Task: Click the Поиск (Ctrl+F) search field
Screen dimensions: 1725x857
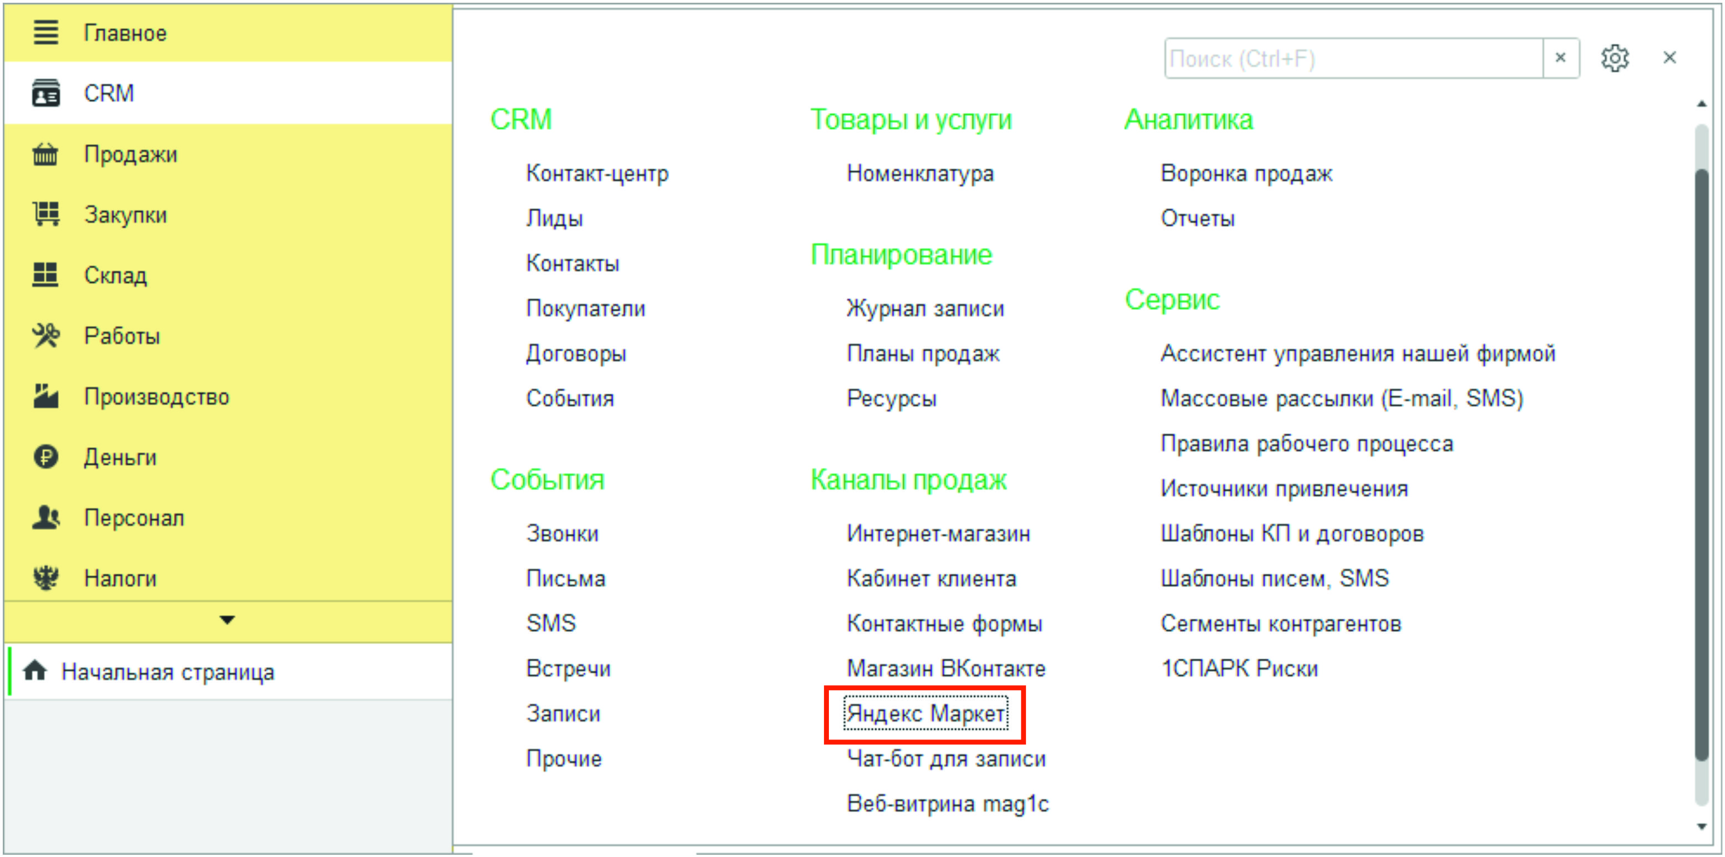Action: pyautogui.click(x=1353, y=59)
